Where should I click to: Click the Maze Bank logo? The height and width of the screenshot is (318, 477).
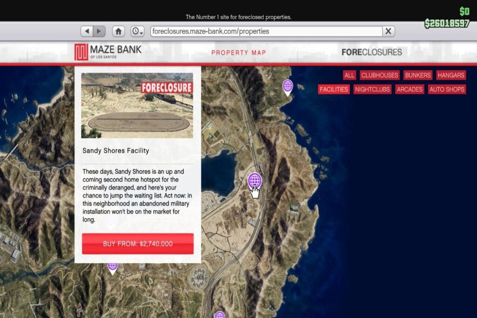coord(108,52)
